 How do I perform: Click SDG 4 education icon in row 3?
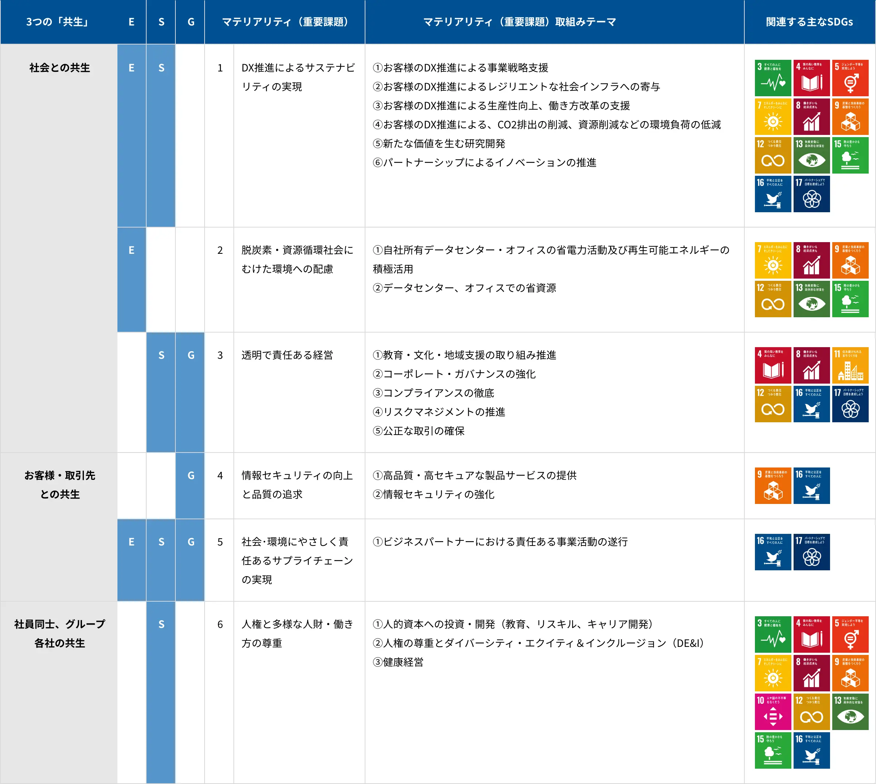coord(772,365)
